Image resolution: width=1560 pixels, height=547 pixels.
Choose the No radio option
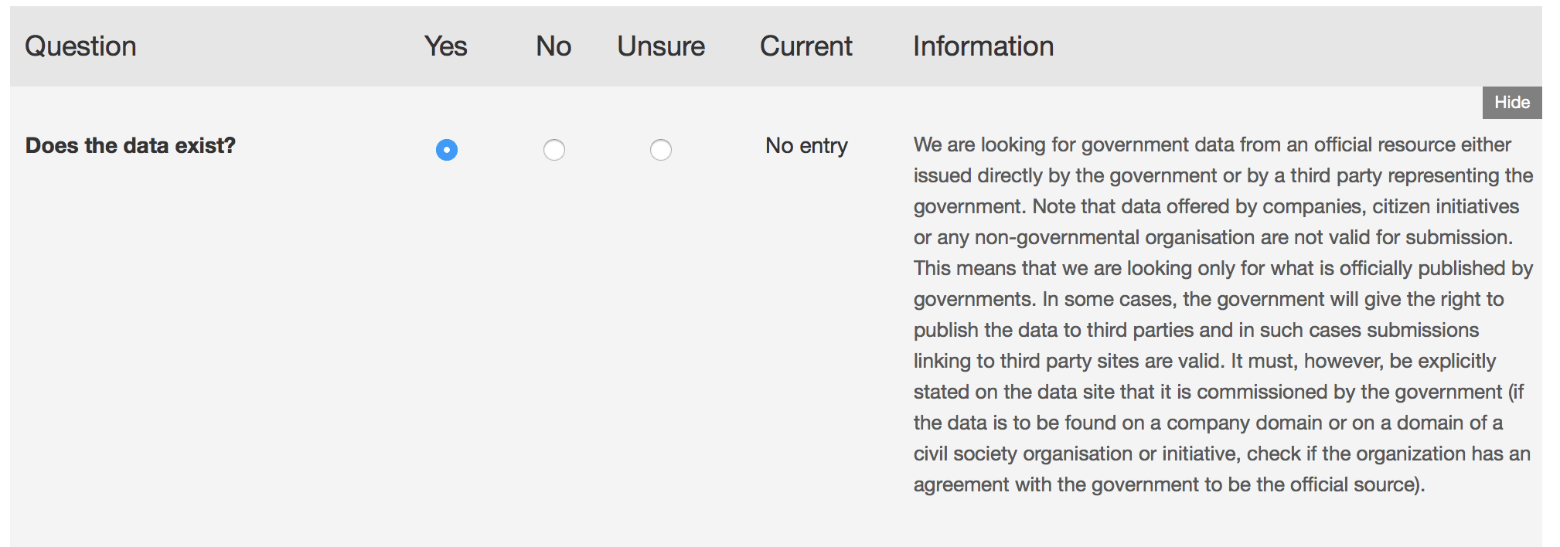click(x=554, y=149)
